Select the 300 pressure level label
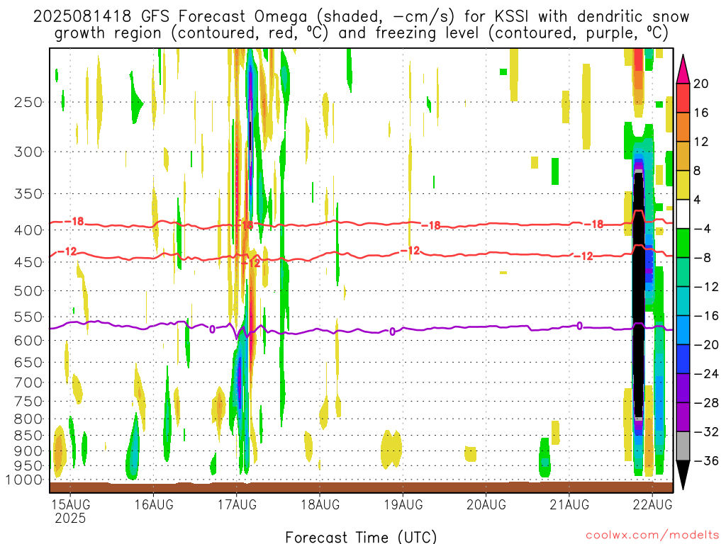Image resolution: width=726 pixels, height=544 pixels. click(x=28, y=152)
